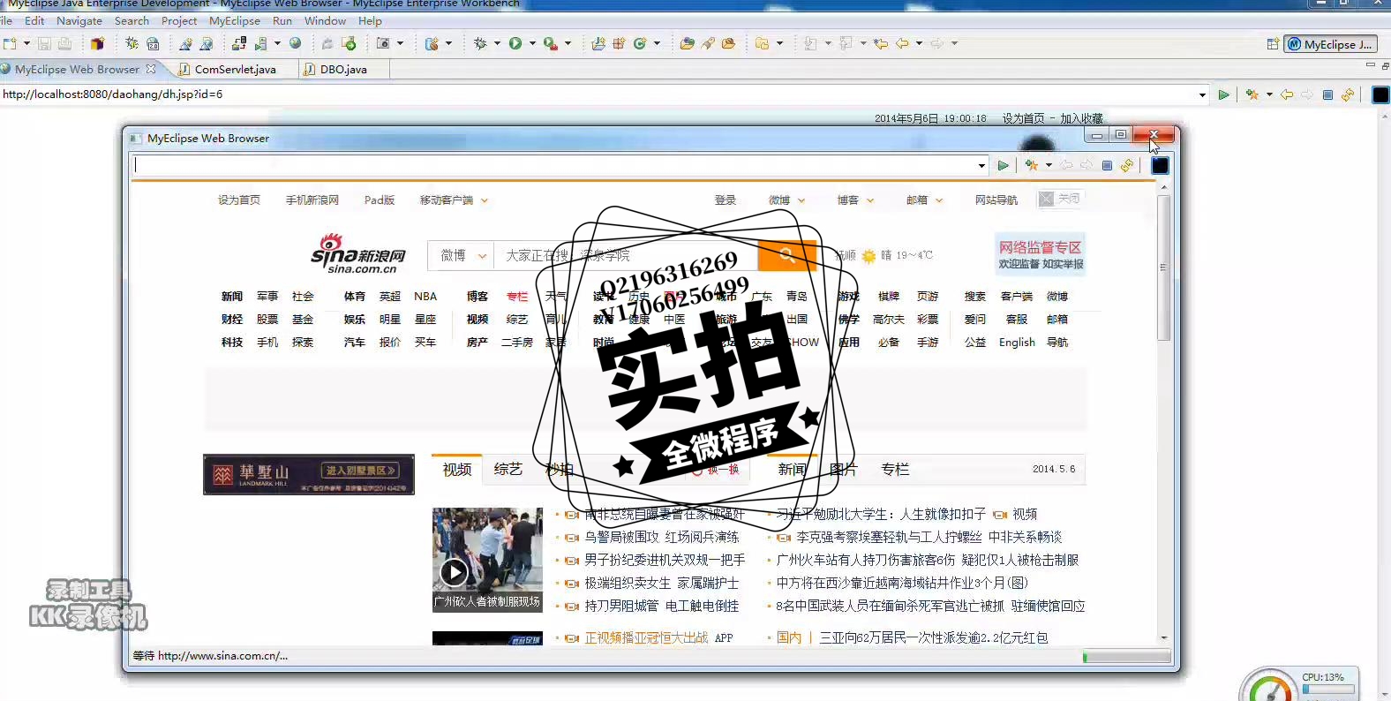Open the Navigate menu

pos(79,21)
